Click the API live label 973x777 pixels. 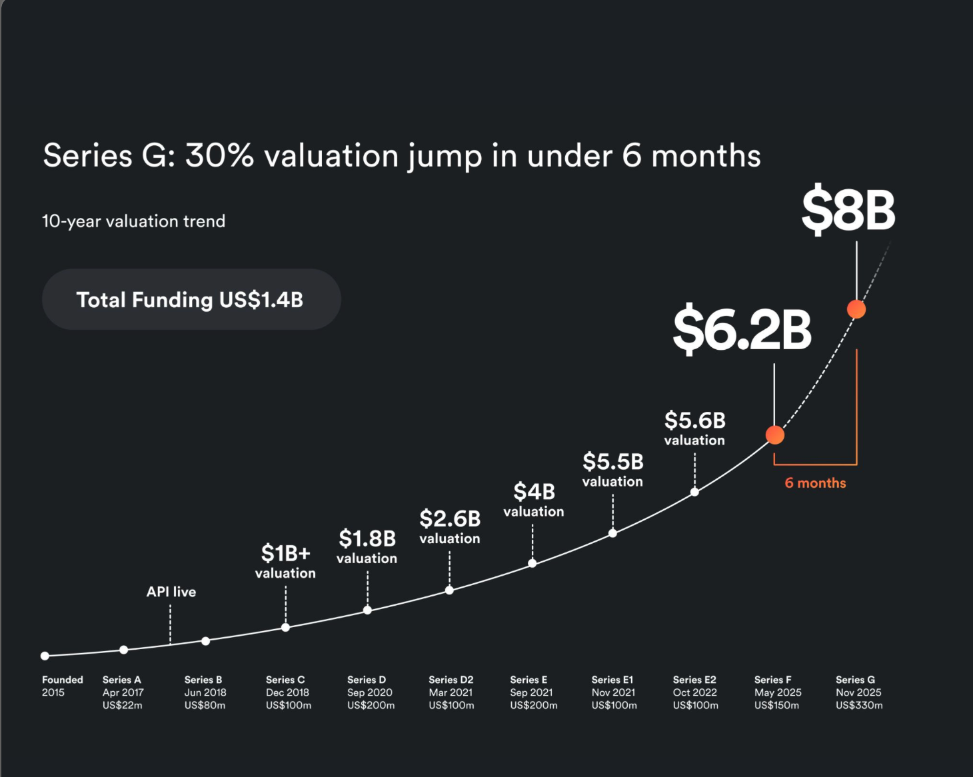(x=171, y=592)
